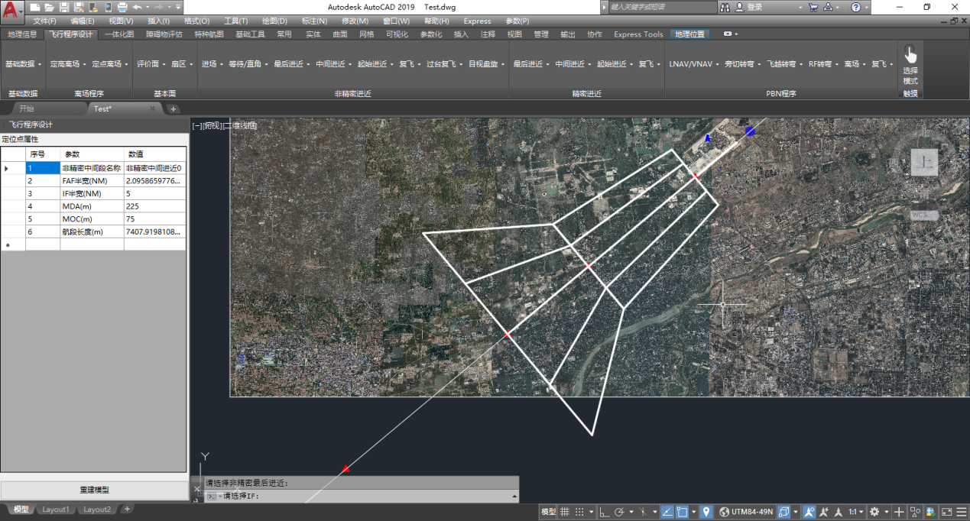The height and width of the screenshot is (521, 970).
Task: Click the geographic location marker status icon
Action: point(706,512)
